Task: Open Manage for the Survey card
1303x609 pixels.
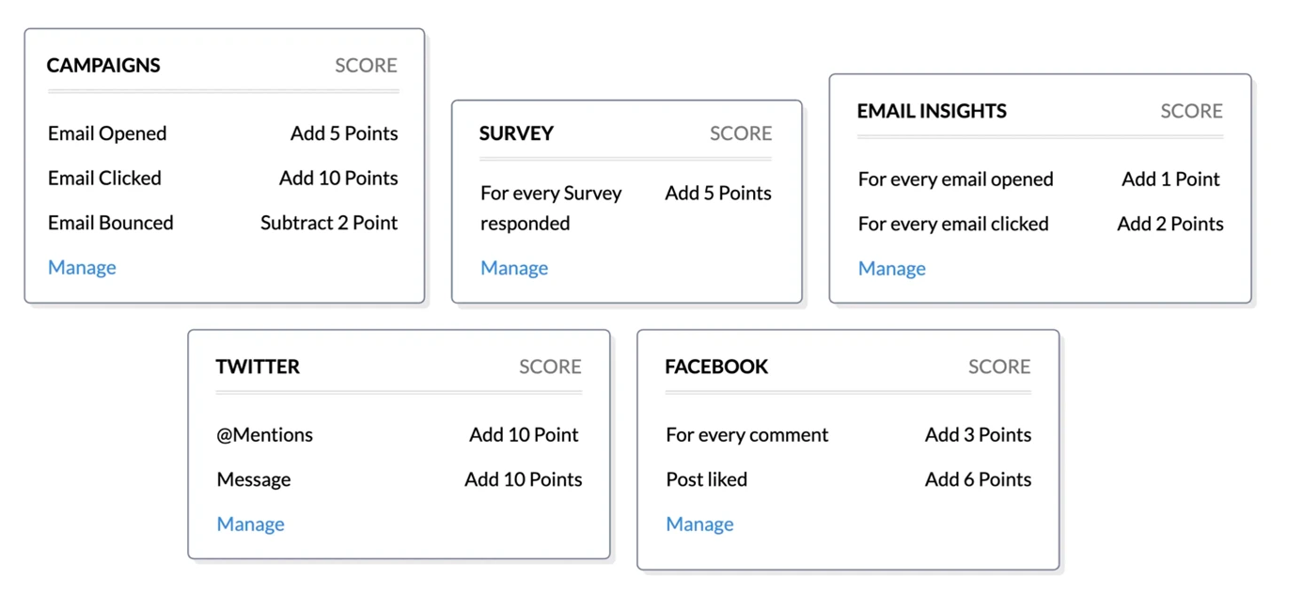Action: click(513, 268)
